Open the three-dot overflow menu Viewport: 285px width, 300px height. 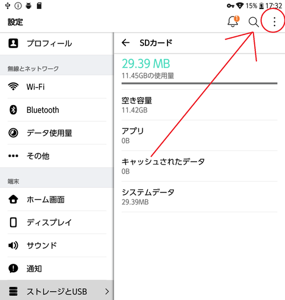274,21
